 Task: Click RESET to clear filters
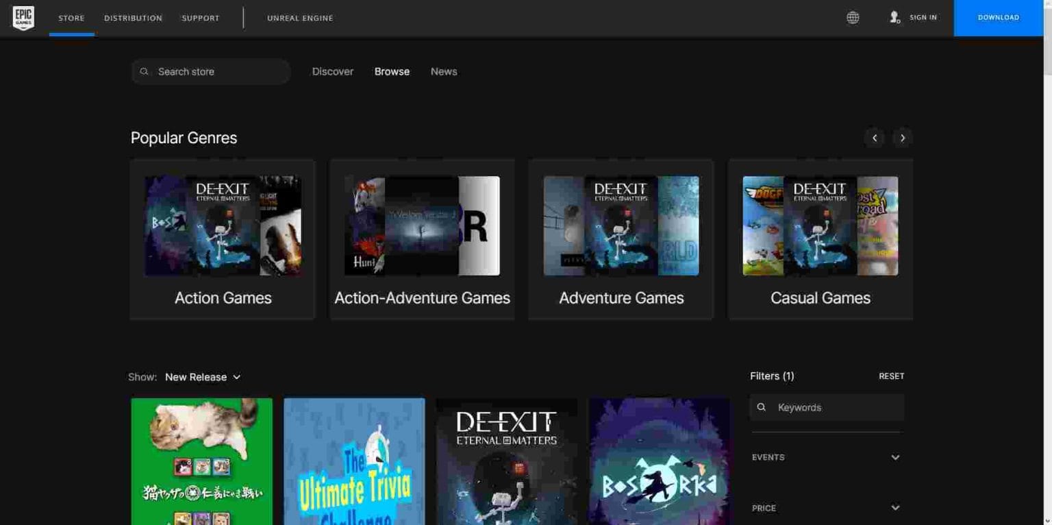tap(892, 376)
